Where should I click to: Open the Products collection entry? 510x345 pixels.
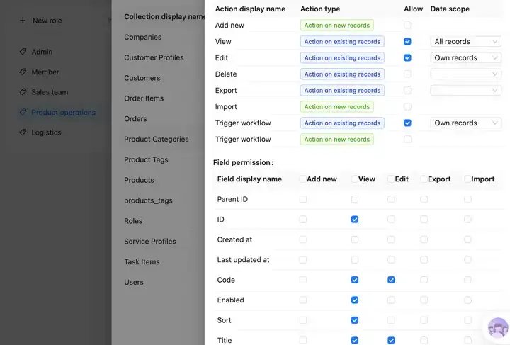pyautogui.click(x=139, y=180)
